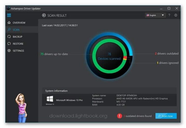Screen dimensions: 186x128
Task: Close the Ashampoo Driver Updater window
Action: 177,8
